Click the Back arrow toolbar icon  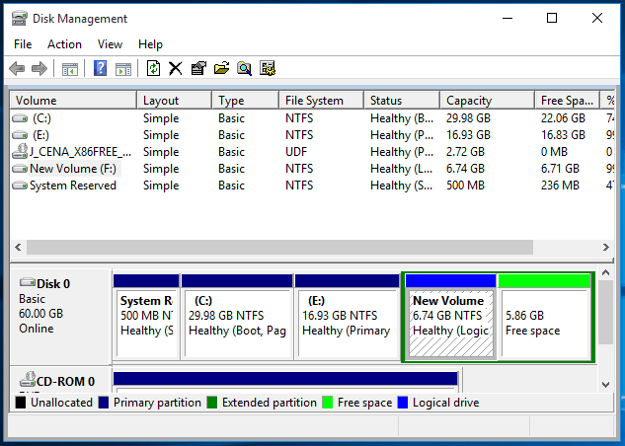click(17, 68)
